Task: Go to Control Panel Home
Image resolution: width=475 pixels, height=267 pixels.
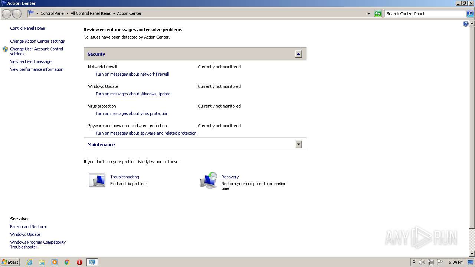Action: coord(27,28)
